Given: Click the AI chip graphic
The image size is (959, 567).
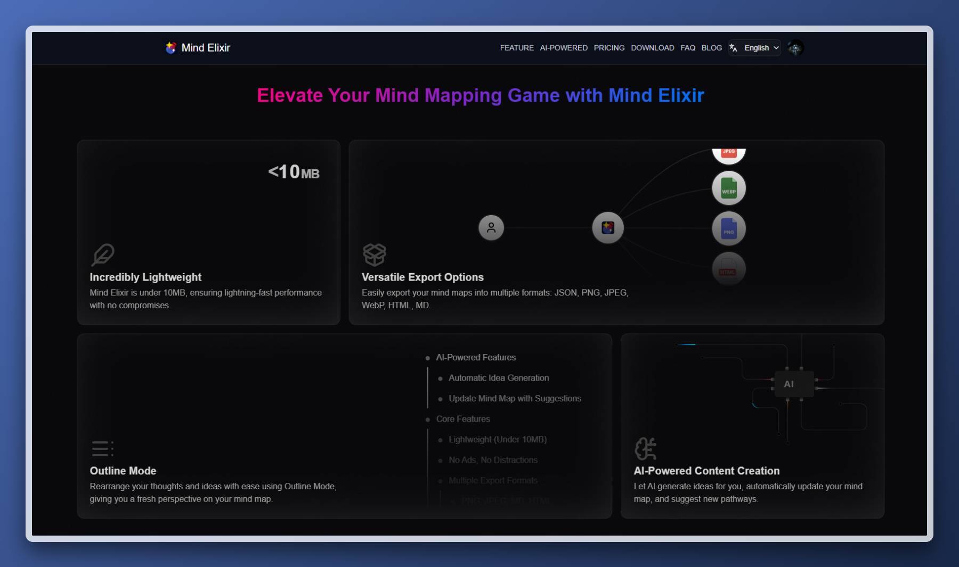Looking at the screenshot, I should pyautogui.click(x=794, y=384).
